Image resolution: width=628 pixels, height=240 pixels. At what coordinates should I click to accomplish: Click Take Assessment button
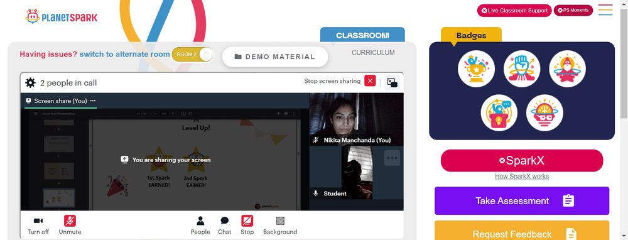(522, 201)
